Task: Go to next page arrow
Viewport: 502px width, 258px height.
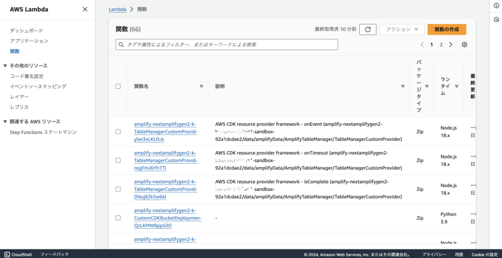Action: (451, 45)
